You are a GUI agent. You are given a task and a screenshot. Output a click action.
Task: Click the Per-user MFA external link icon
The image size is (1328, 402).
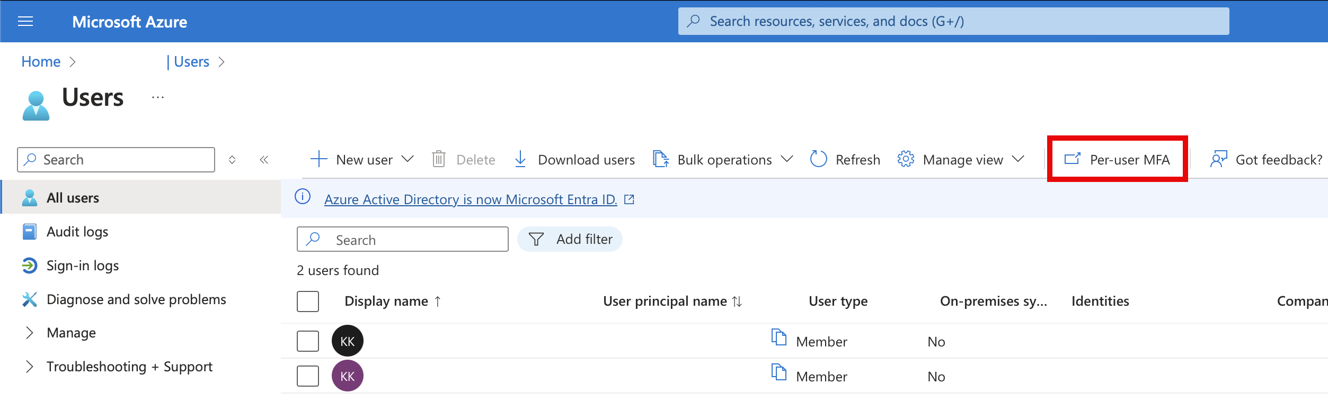tap(1073, 159)
